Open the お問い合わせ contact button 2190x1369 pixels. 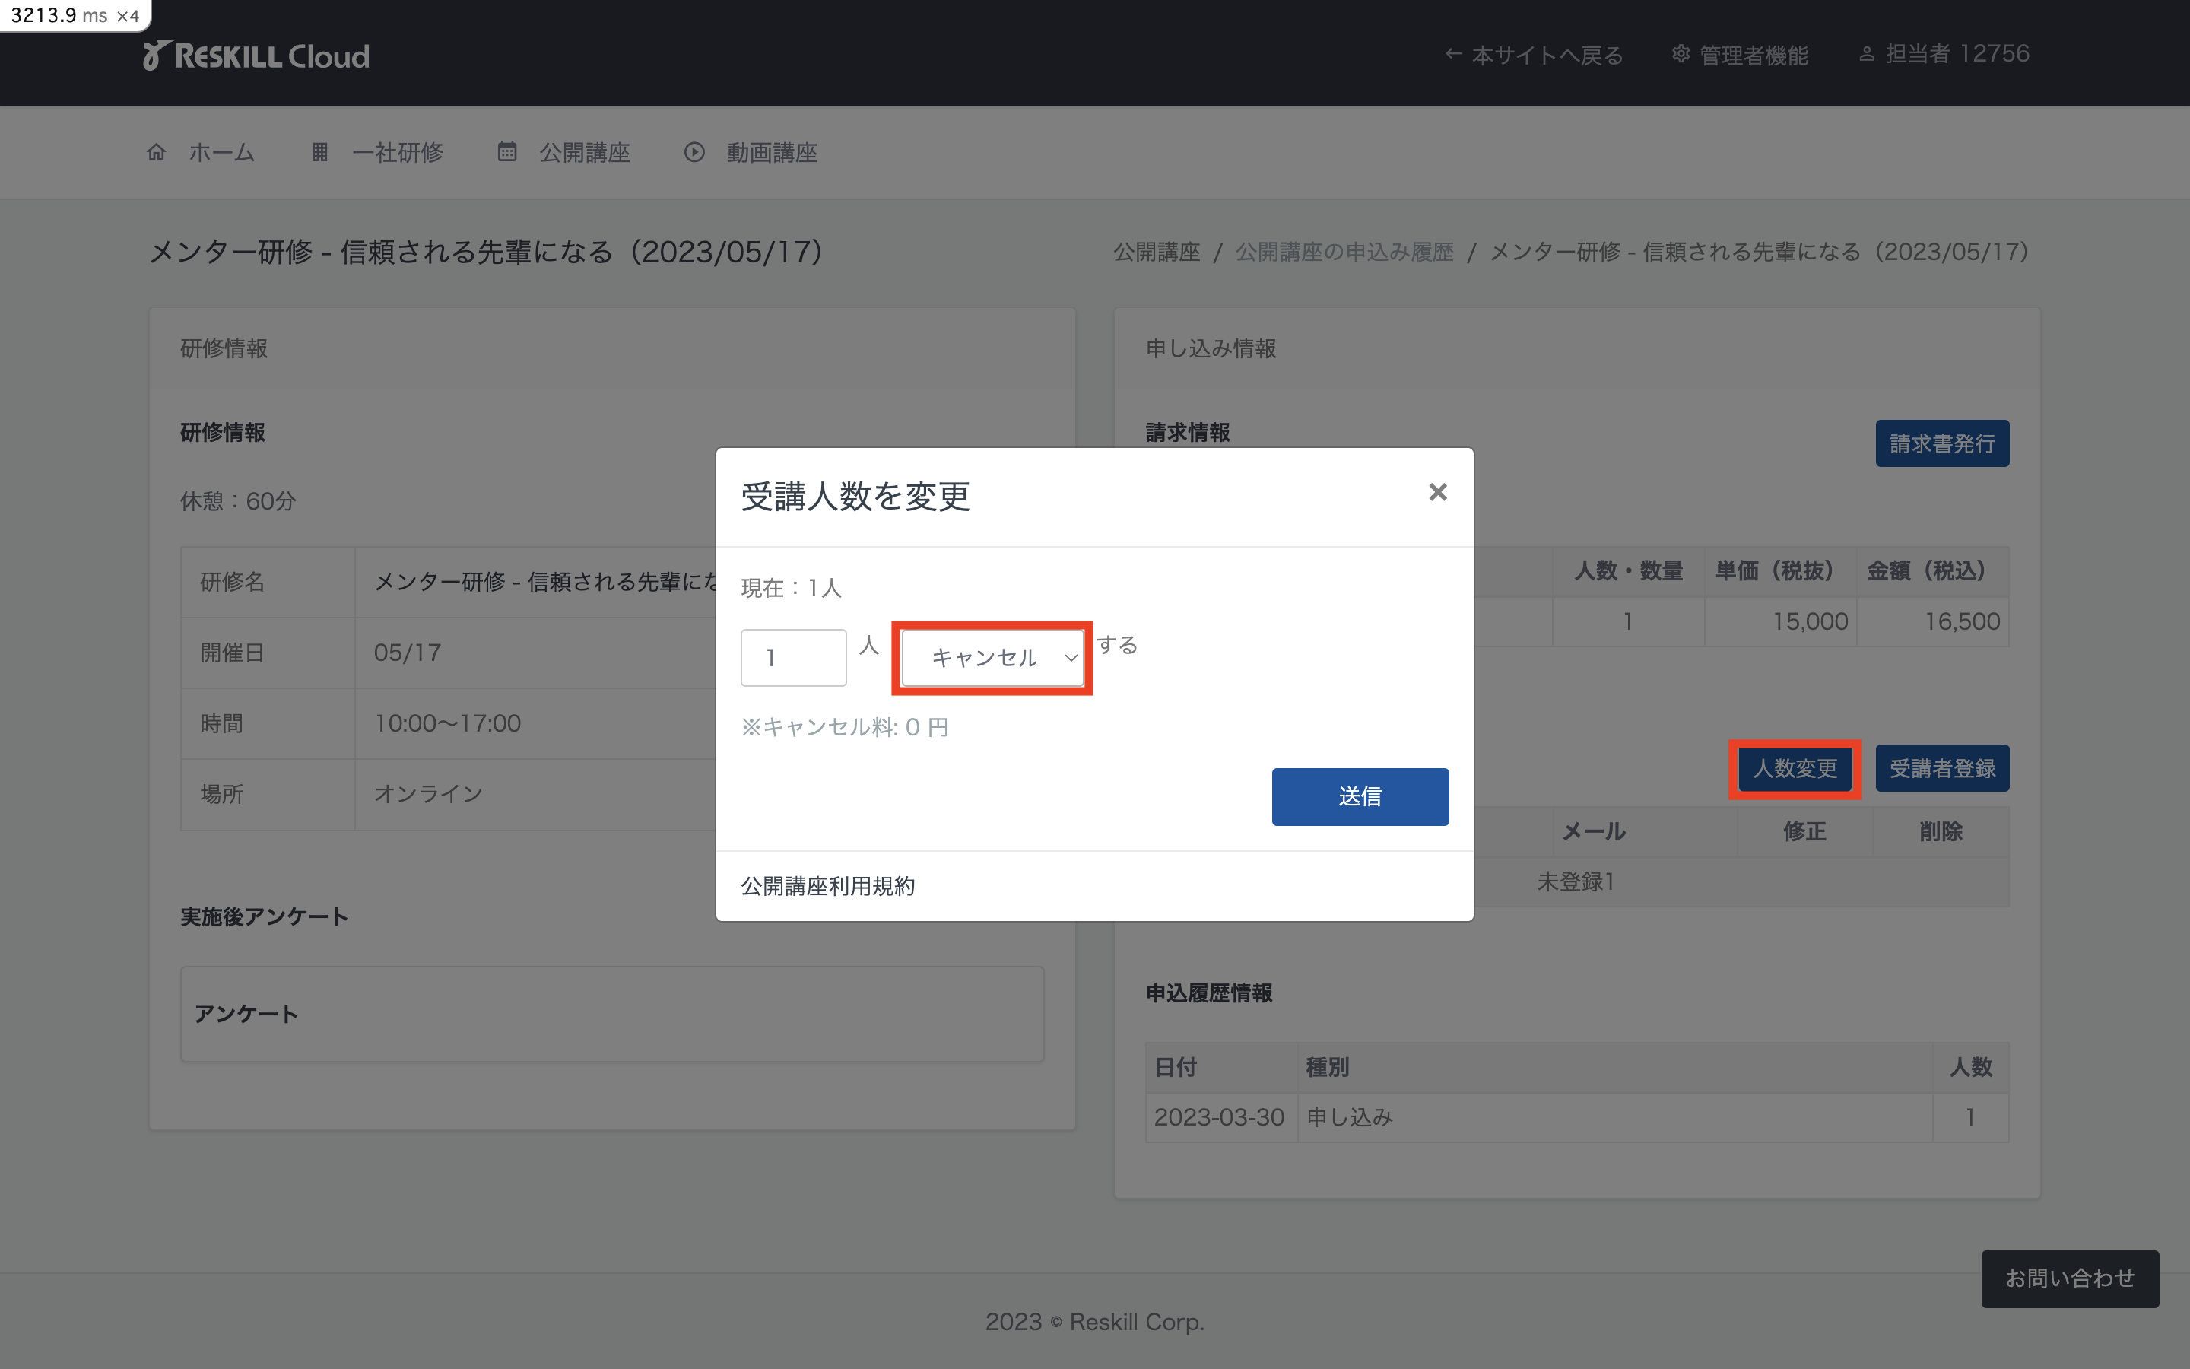pos(2071,1278)
